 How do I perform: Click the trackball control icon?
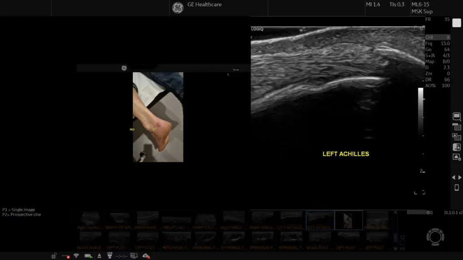coord(435,236)
